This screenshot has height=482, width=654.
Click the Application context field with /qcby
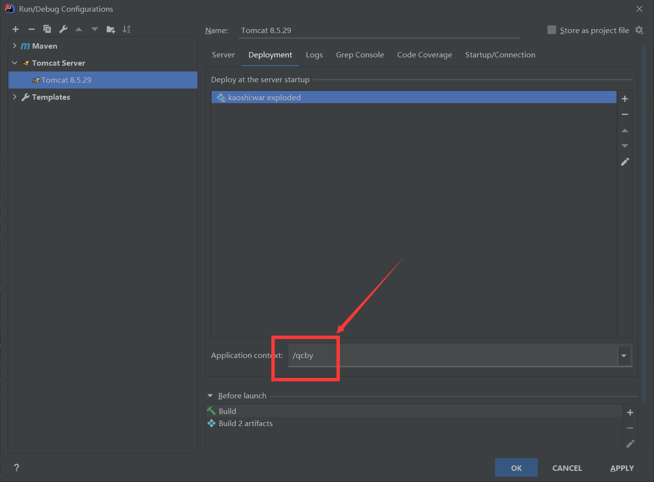pos(453,356)
